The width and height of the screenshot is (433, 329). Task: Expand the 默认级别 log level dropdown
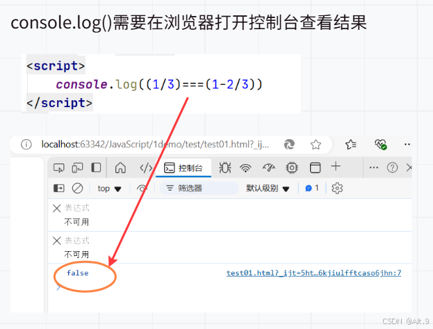coord(268,188)
